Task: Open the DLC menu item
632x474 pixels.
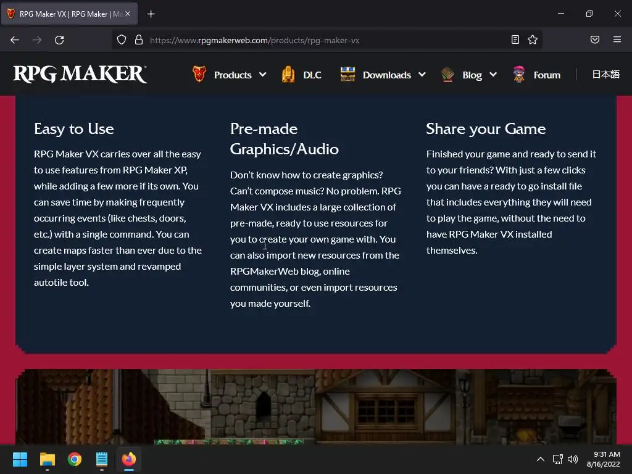Action: tap(312, 75)
